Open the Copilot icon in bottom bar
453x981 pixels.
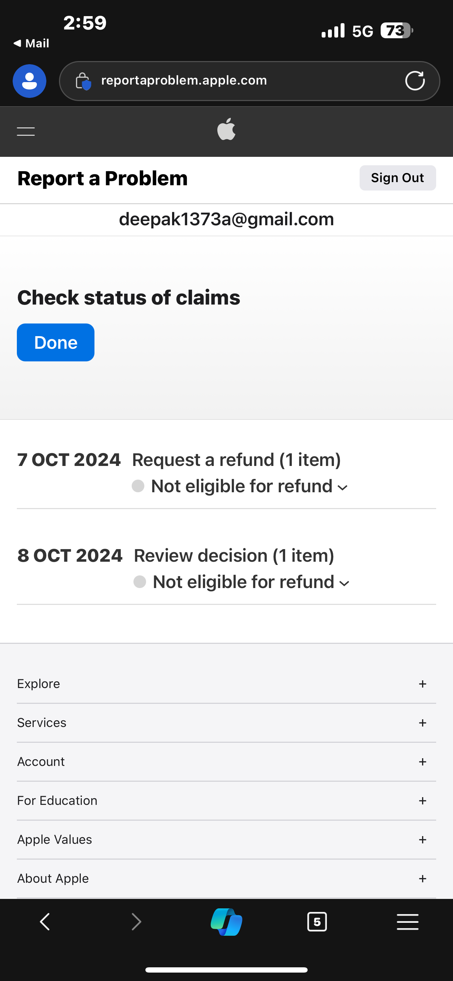point(226,922)
